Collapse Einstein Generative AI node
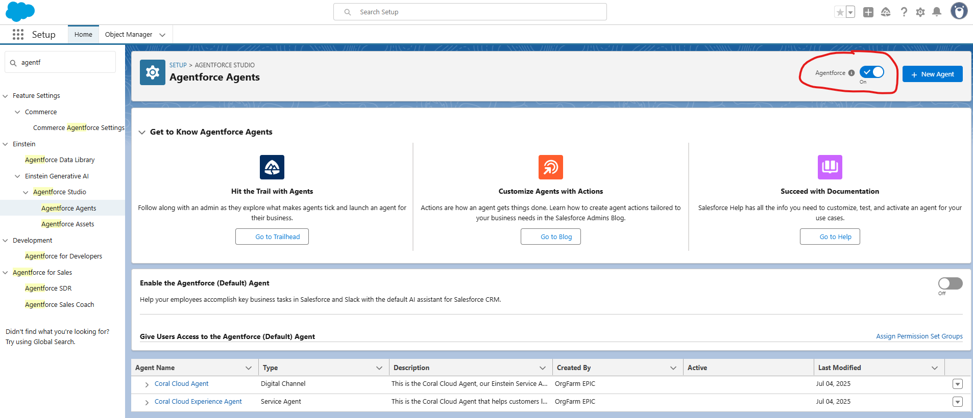 coord(18,176)
